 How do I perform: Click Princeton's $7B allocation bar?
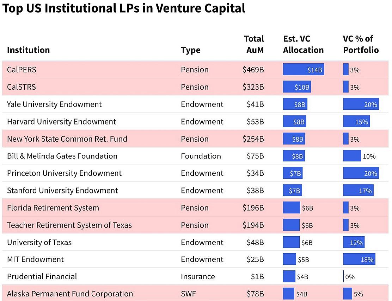click(293, 173)
